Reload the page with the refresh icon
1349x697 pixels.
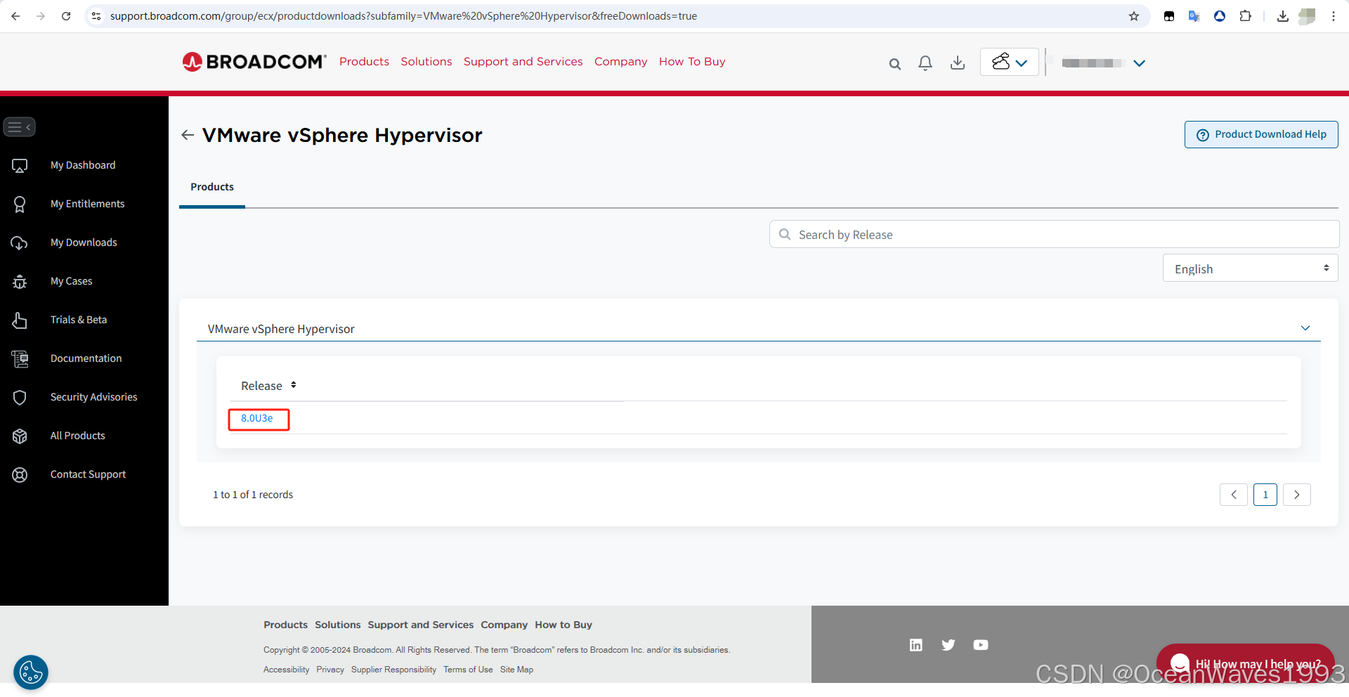[x=66, y=16]
